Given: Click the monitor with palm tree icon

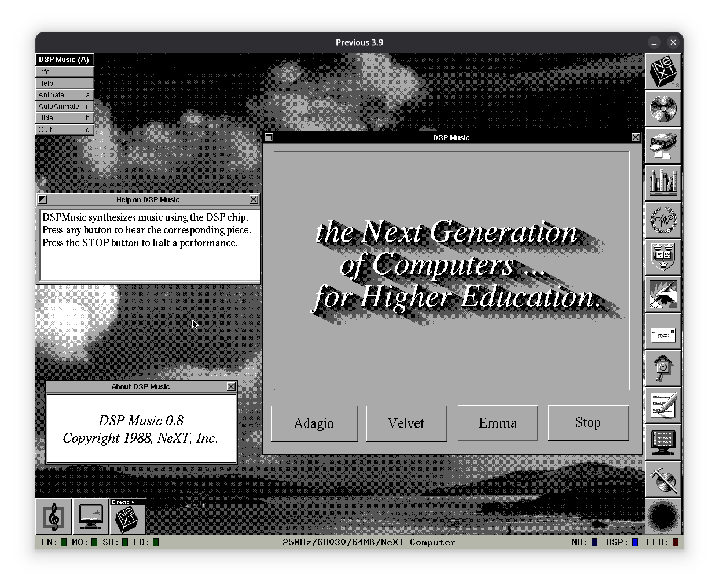Looking at the screenshot, I should click(91, 517).
